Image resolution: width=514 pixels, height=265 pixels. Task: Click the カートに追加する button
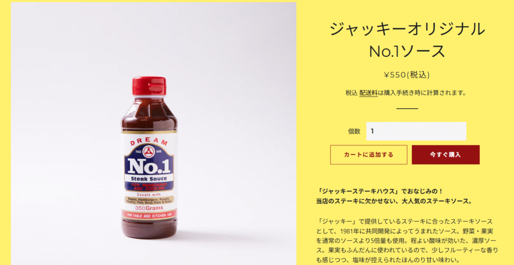[x=368, y=155]
